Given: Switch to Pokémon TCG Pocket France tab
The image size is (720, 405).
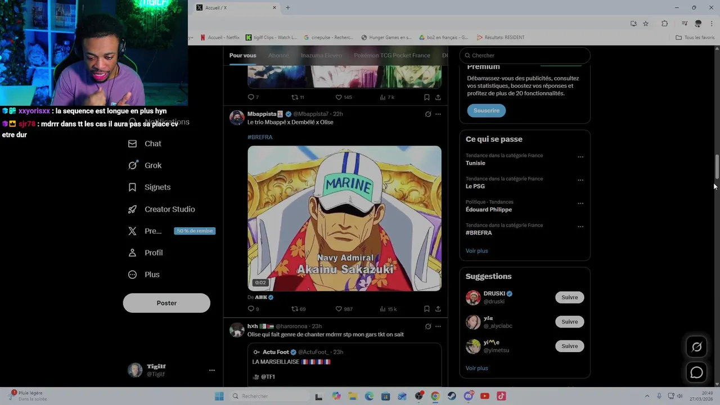Looking at the screenshot, I should [392, 55].
